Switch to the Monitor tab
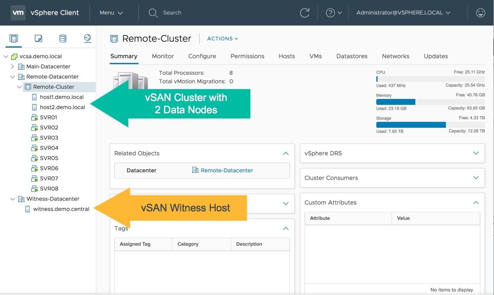 pyautogui.click(x=163, y=56)
